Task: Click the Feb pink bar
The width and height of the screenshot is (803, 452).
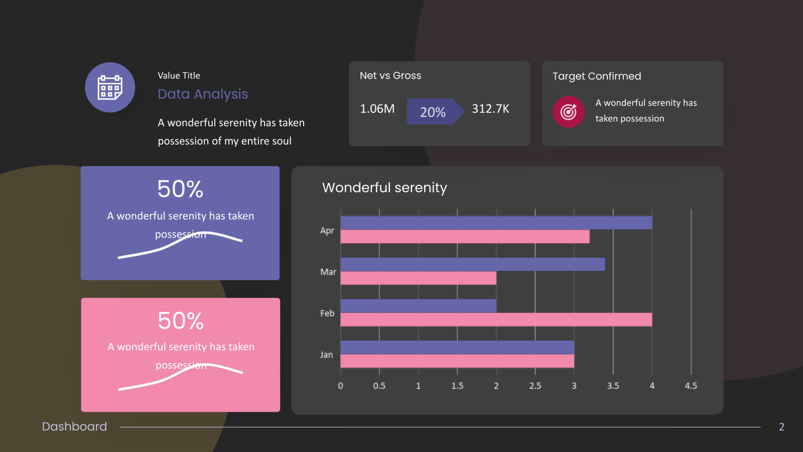Action: 496,319
